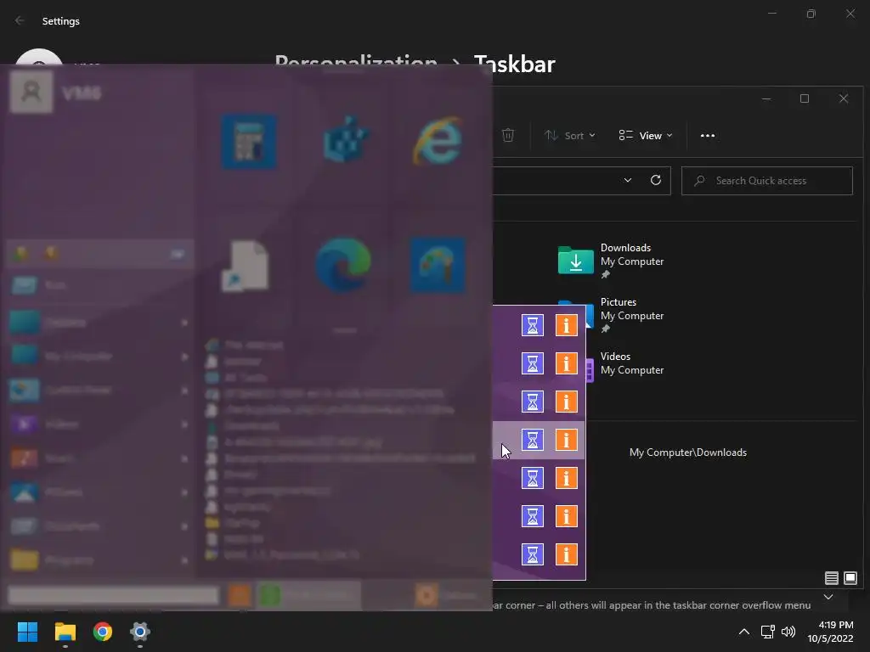Open the Sort dropdown in File Explorer
The height and width of the screenshot is (652, 870).
(570, 135)
